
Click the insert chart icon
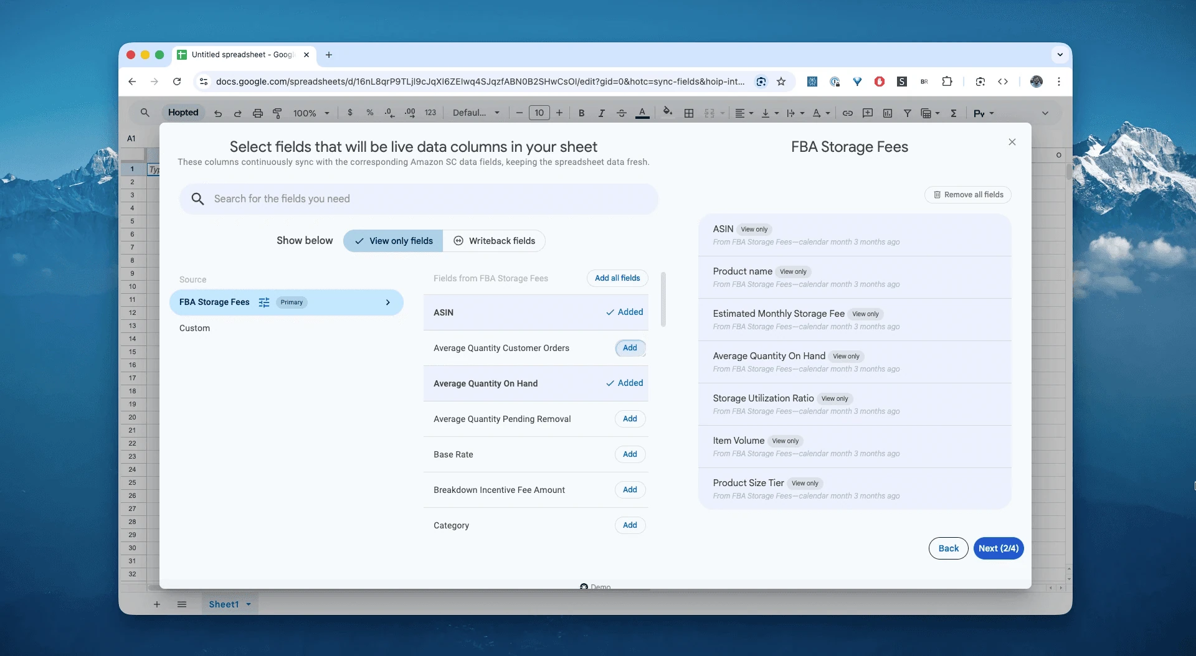coord(888,113)
